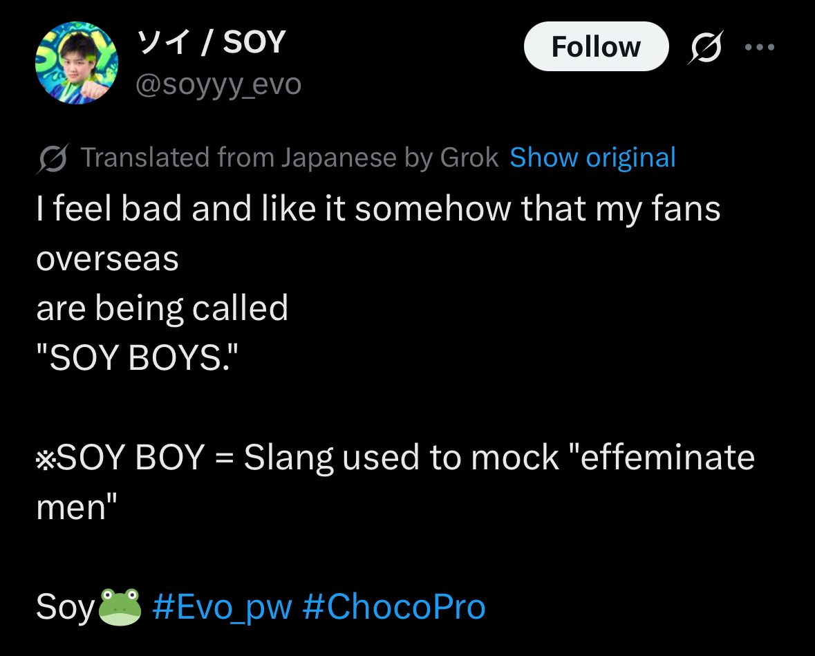
Task: Click the first line starting with I feel bad
Action: pos(378,209)
